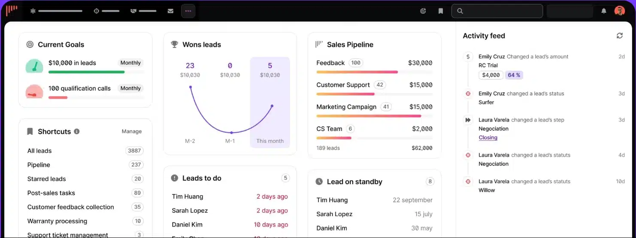
Task: Open Monthly selector for 100 qualification calls
Action: pos(130,88)
